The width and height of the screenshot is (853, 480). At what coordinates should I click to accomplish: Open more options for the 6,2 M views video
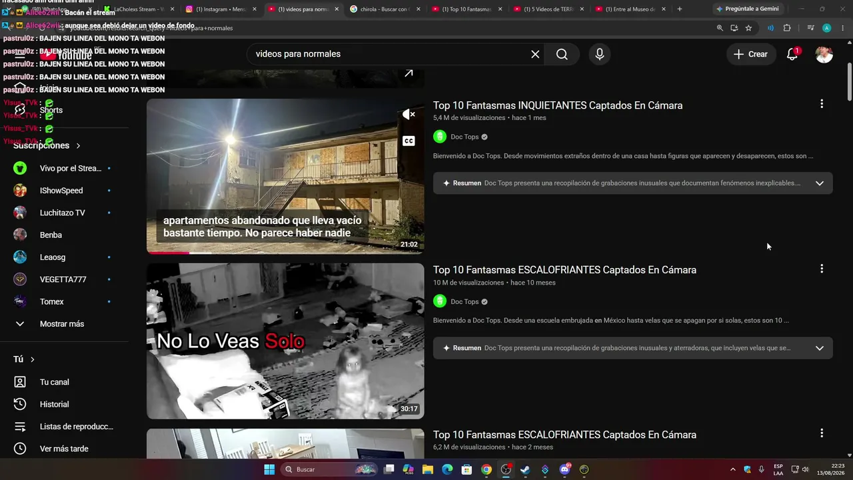coord(822,433)
